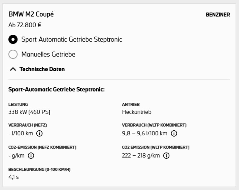This screenshot has width=239, height=190.
Task: Click the Sport-Automatic Getriebe Steptronic option label
Action: coord(72,39)
